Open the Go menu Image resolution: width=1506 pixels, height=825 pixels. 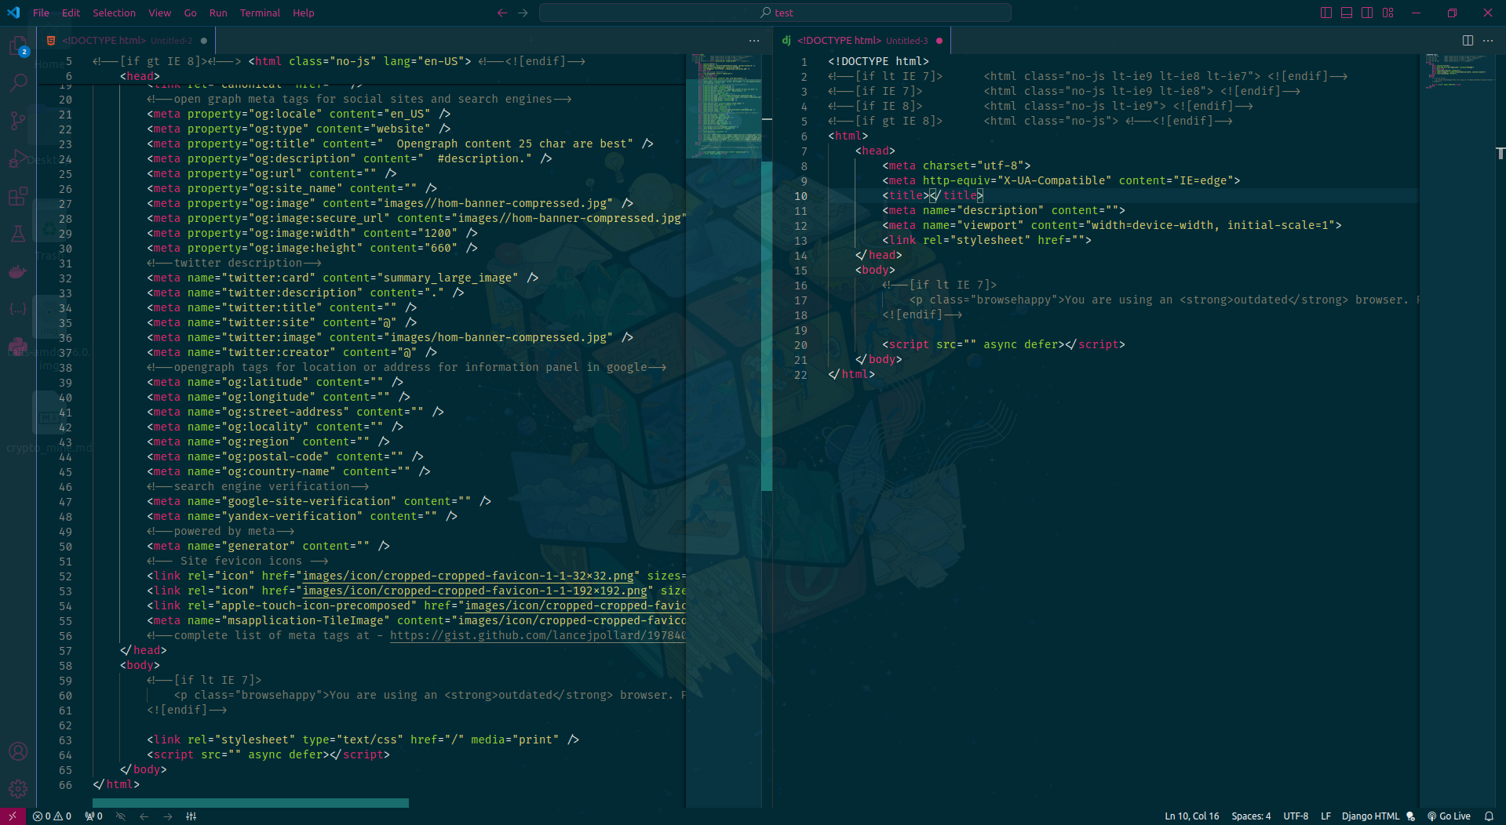[x=190, y=13]
